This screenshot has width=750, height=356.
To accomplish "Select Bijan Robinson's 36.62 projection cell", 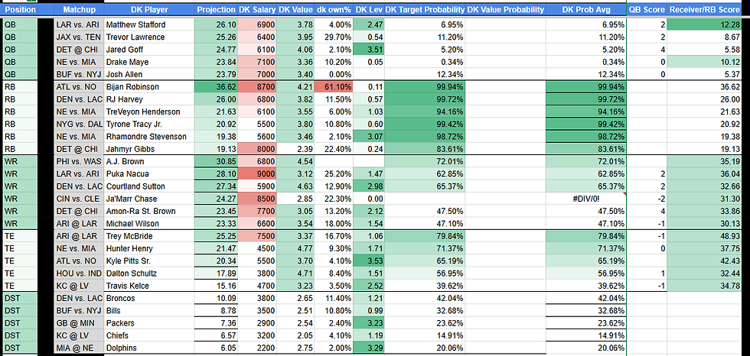I will pos(216,87).
